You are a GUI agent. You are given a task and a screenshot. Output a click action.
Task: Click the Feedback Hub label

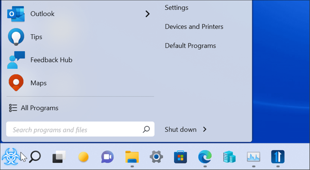tap(51, 60)
